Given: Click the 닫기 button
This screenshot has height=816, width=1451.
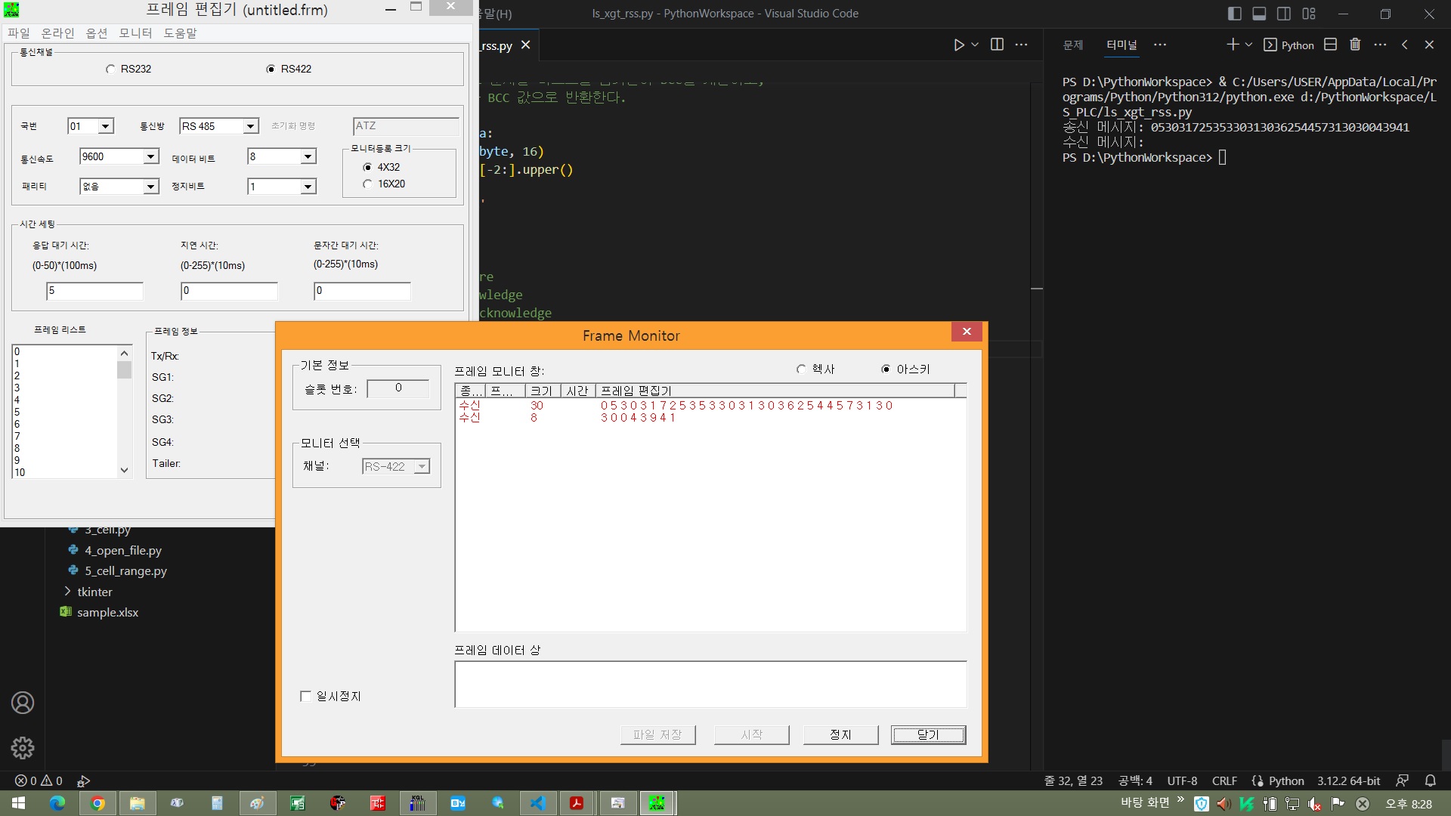Looking at the screenshot, I should pos(928,734).
